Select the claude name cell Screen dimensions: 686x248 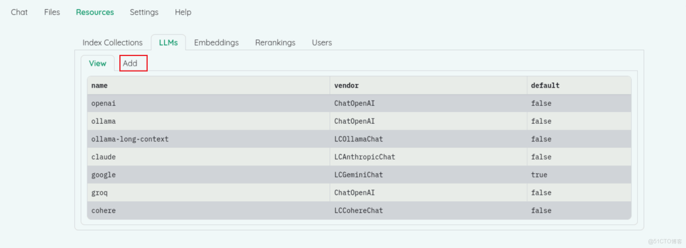(208, 157)
